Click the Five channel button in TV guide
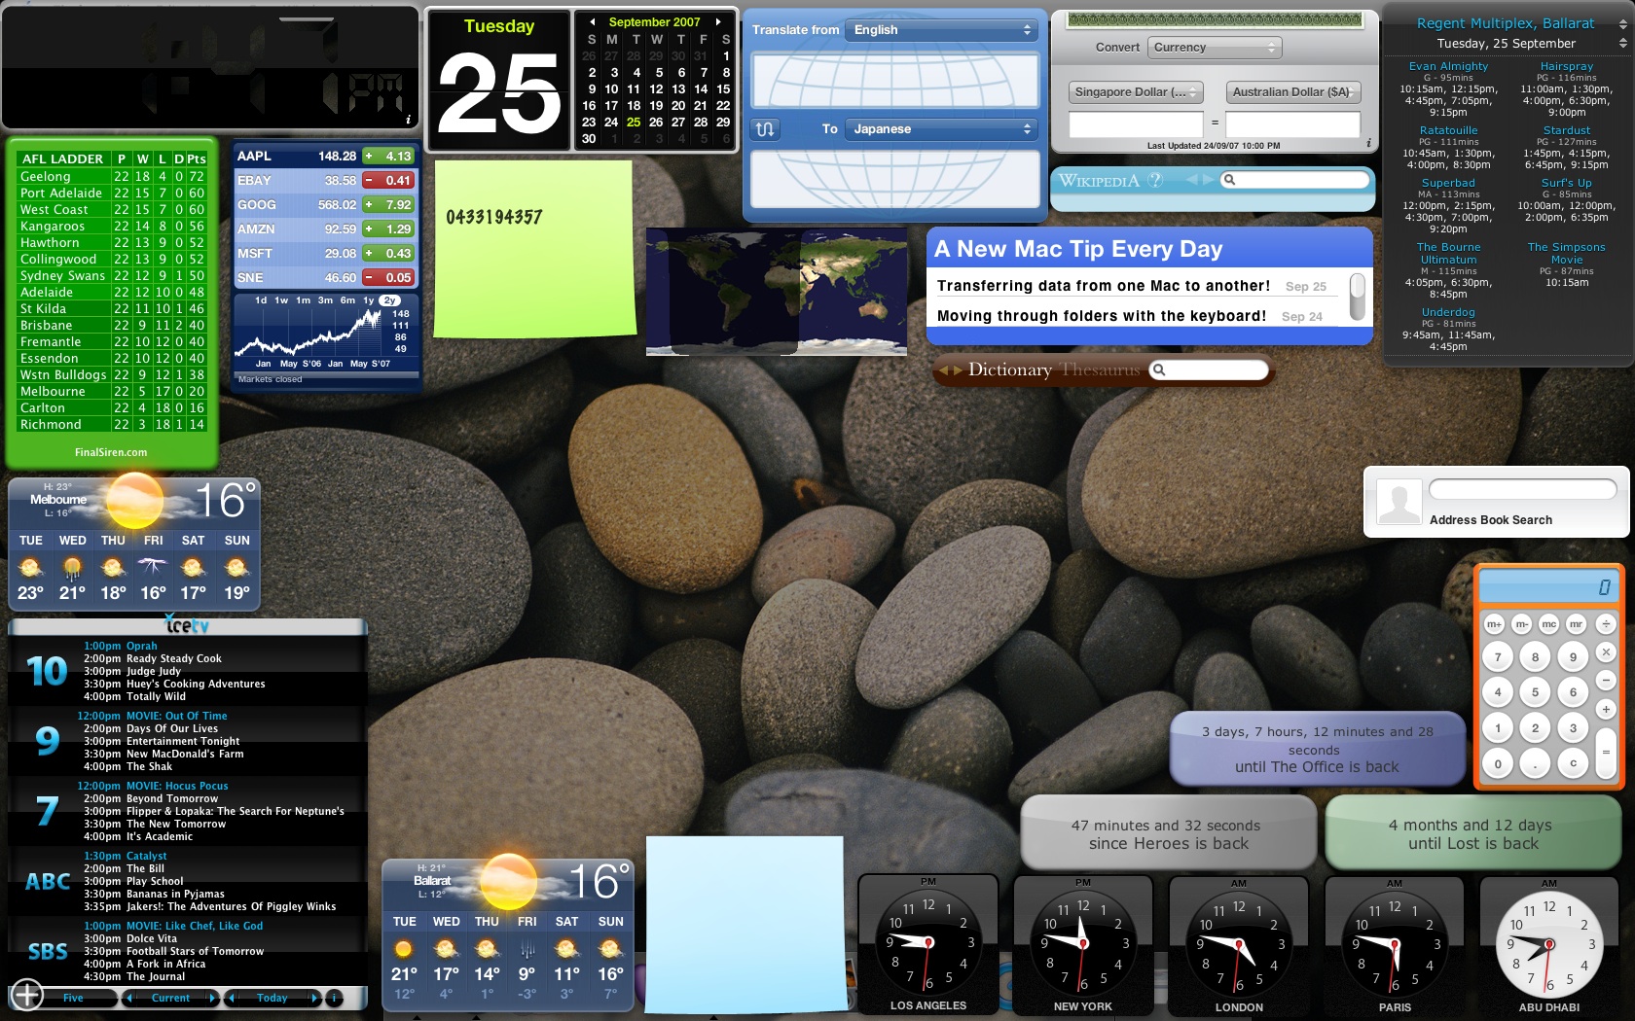This screenshot has width=1635, height=1021. (73, 998)
